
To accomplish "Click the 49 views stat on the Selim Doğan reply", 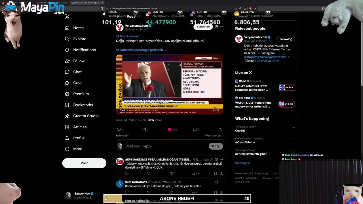I will [195, 173].
